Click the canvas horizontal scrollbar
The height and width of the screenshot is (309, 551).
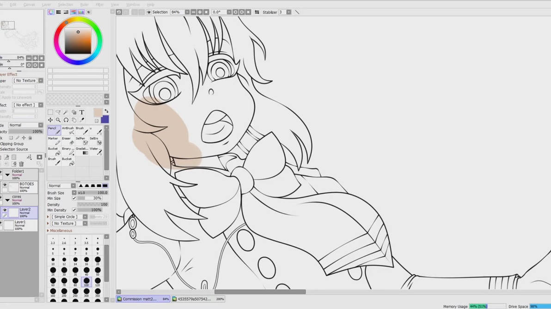pyautogui.click(x=260, y=292)
